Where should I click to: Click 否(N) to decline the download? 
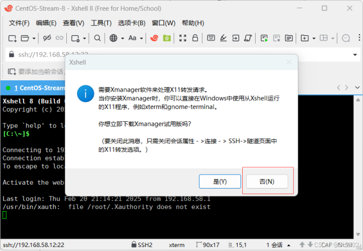(267, 181)
